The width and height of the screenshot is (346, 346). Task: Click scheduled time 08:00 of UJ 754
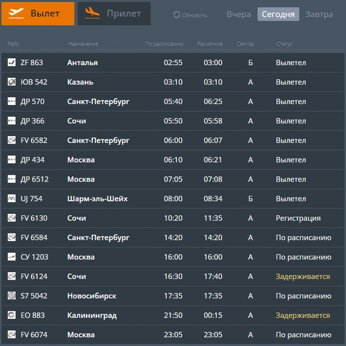click(x=173, y=198)
